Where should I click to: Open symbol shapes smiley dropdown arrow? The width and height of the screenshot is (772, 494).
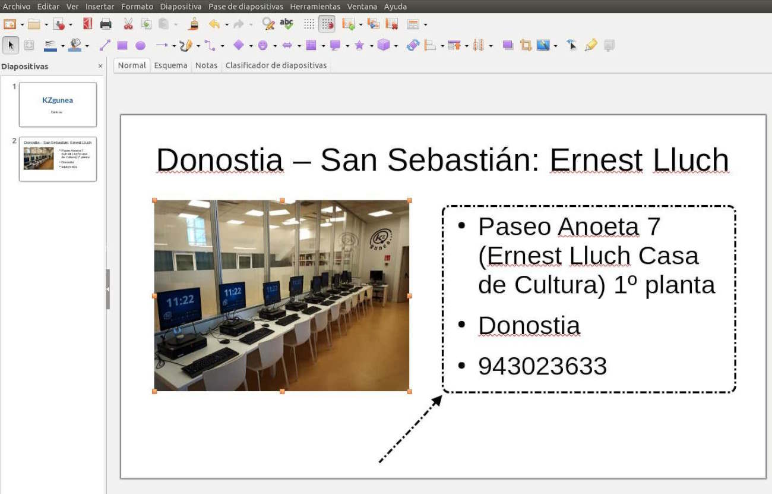[275, 46]
